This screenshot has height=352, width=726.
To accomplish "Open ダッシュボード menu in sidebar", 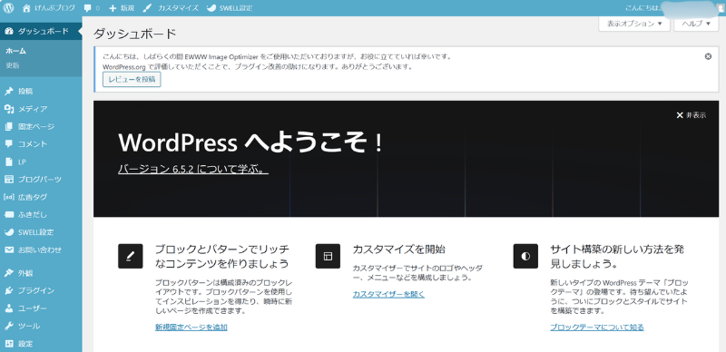I will coord(41,31).
